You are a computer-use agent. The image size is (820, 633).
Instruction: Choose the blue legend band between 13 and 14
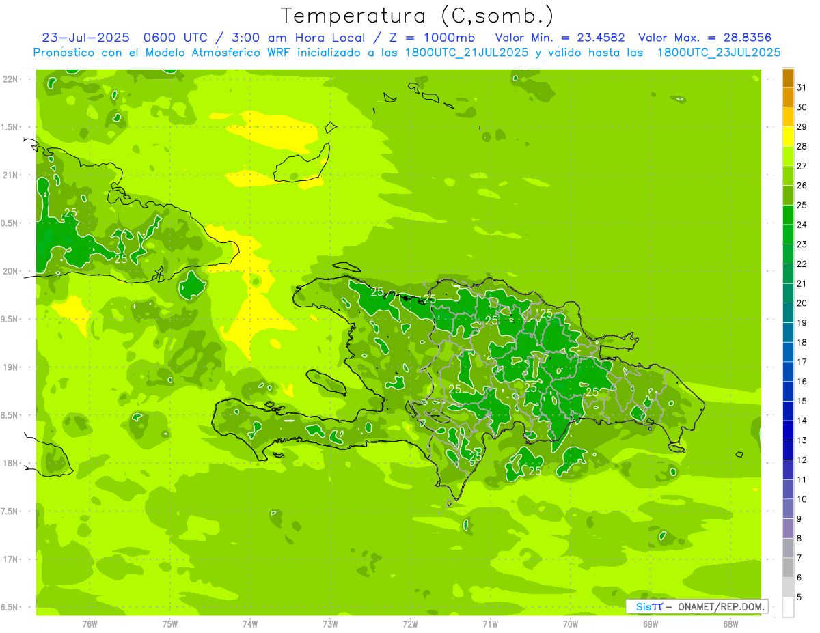click(788, 430)
